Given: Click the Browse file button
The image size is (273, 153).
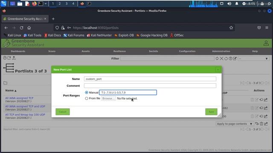Looking at the screenshot, I should coord(108,98).
